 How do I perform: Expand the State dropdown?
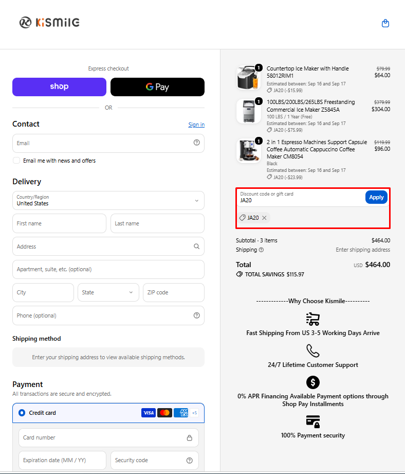108,293
